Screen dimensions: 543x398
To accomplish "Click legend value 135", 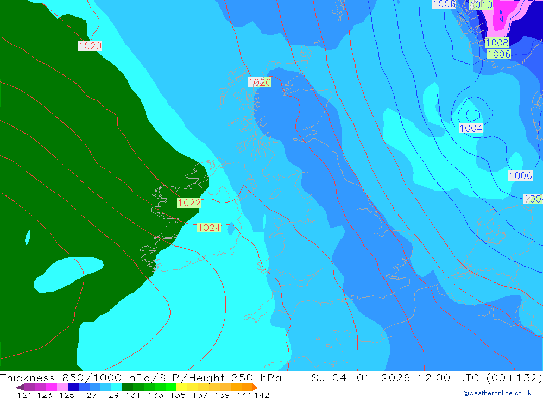I will (178, 395).
